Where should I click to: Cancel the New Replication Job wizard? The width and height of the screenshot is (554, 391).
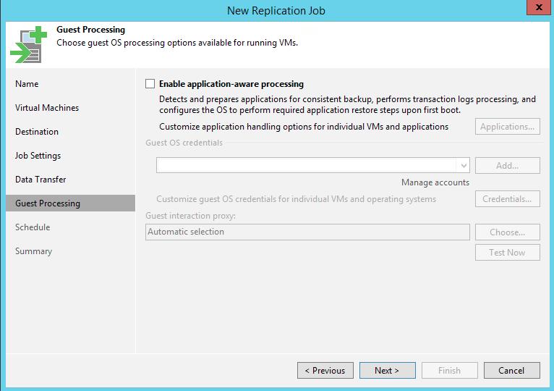[511, 371]
